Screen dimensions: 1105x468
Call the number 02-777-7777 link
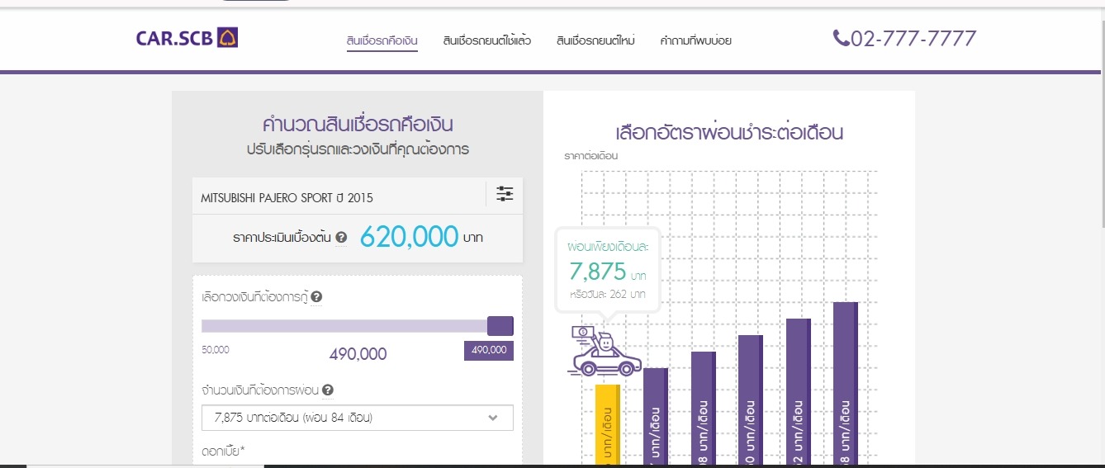(x=913, y=38)
